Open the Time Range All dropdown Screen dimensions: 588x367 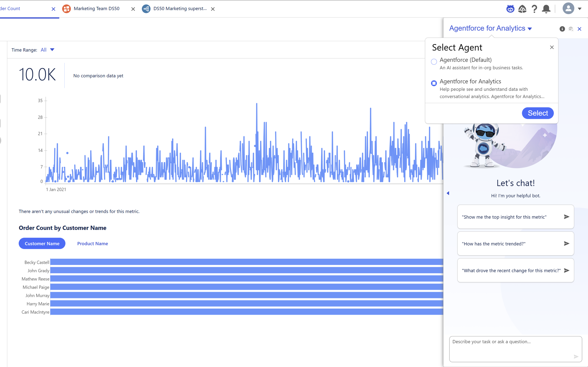pos(48,50)
